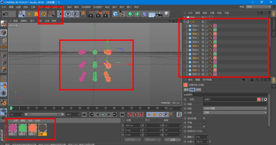
Task: Click the 选集 input field
Action: [235, 104]
